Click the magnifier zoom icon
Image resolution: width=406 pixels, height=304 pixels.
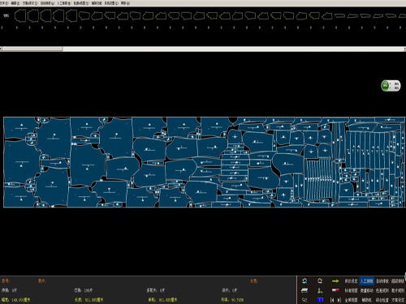(x=304, y=300)
